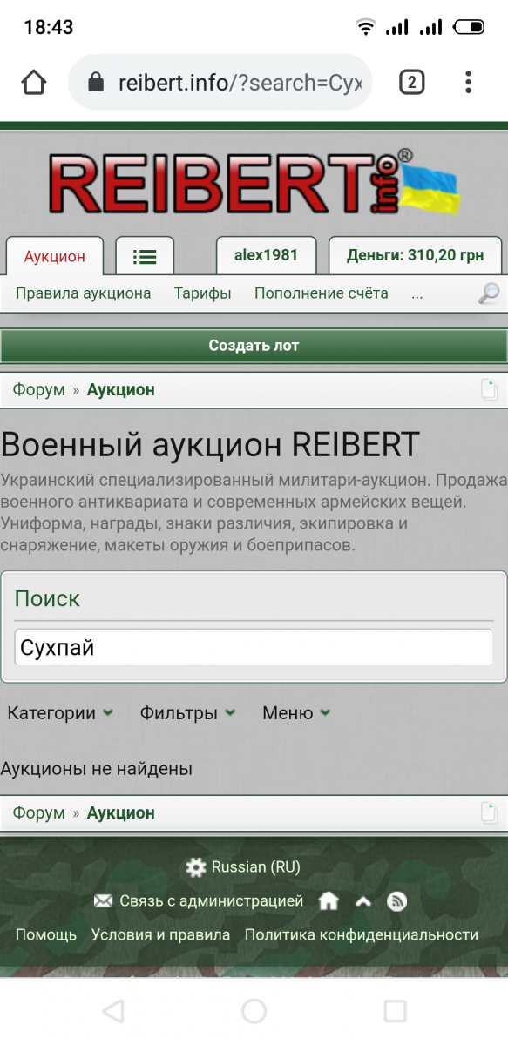Open the browser three-dot menu
The width and height of the screenshot is (508, 1045).
click(468, 83)
